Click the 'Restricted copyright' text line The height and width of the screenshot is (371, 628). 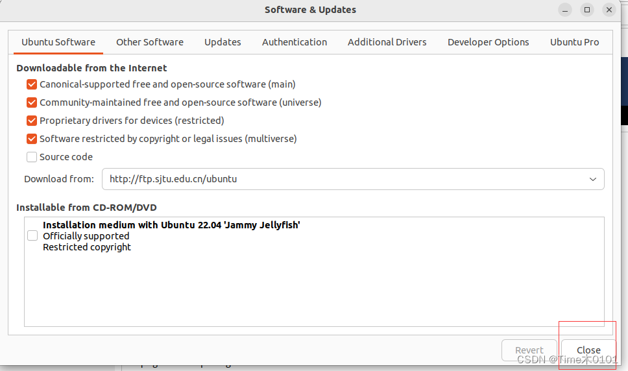pyautogui.click(x=87, y=247)
